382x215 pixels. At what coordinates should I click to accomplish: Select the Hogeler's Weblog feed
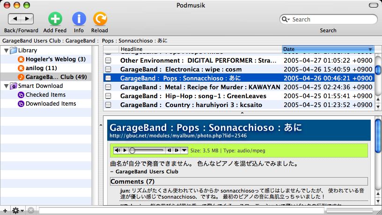(55, 59)
